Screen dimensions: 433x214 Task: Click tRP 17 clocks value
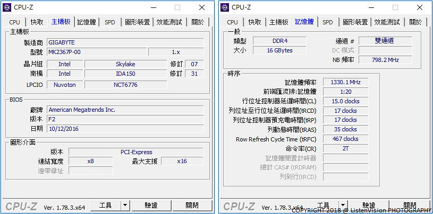pyautogui.click(x=345, y=120)
